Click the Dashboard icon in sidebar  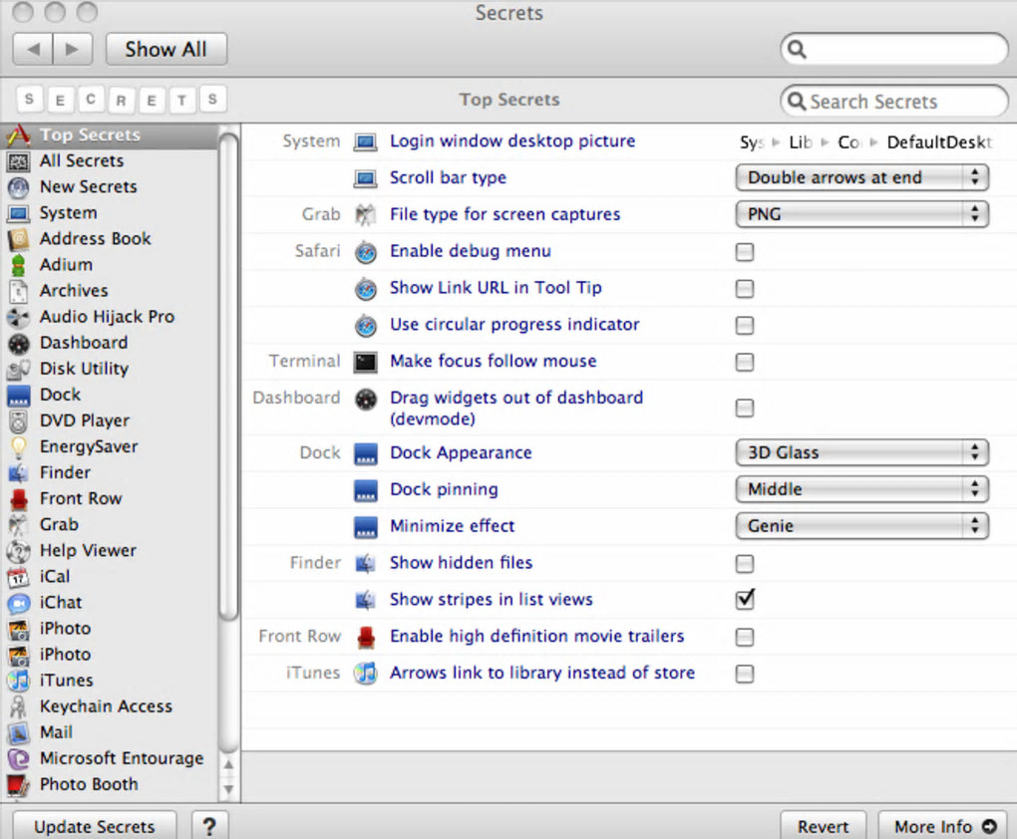click(x=18, y=343)
